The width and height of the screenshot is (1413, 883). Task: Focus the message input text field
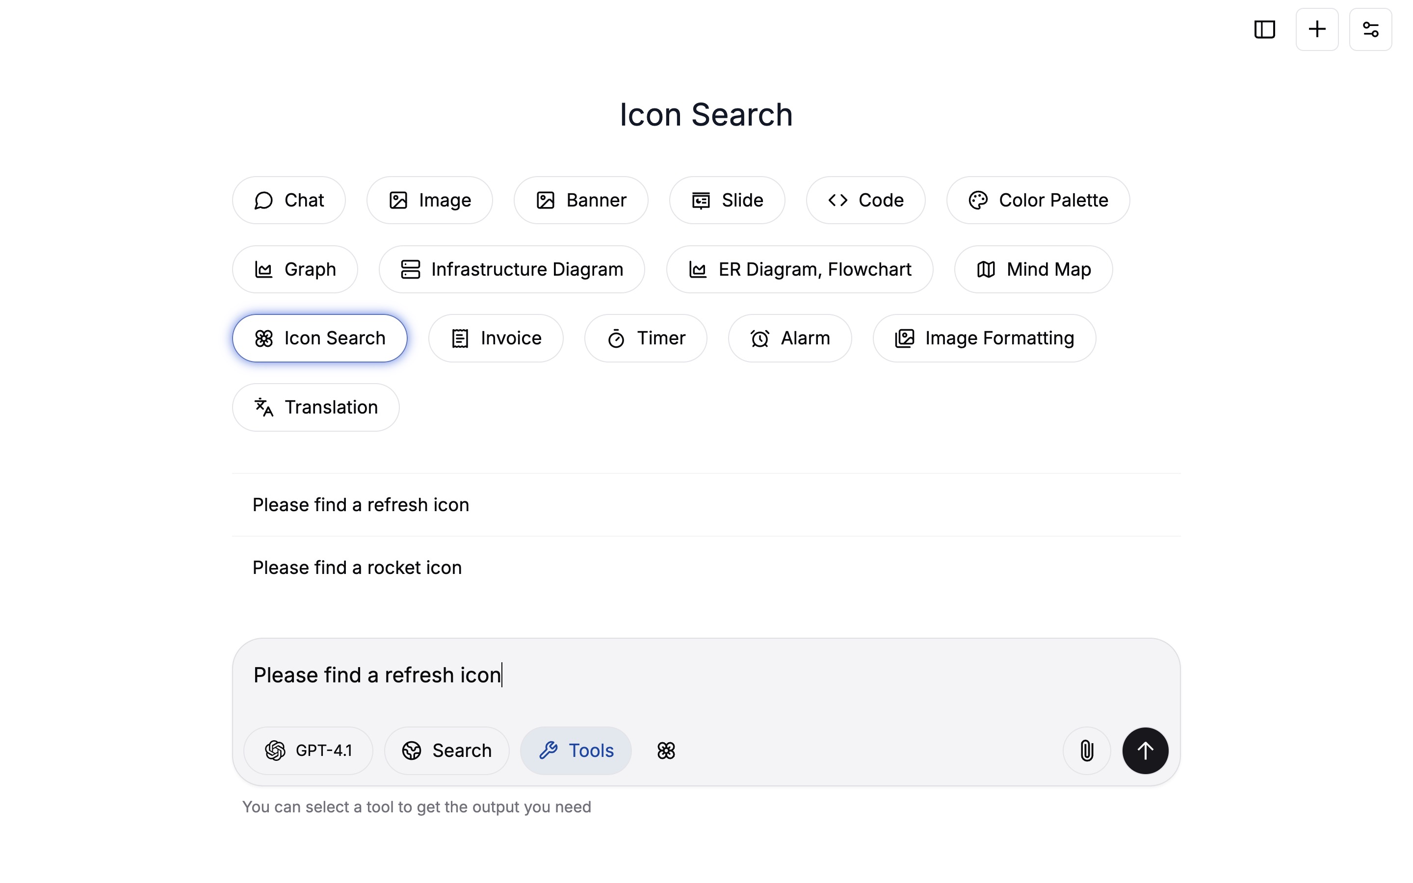tap(706, 675)
